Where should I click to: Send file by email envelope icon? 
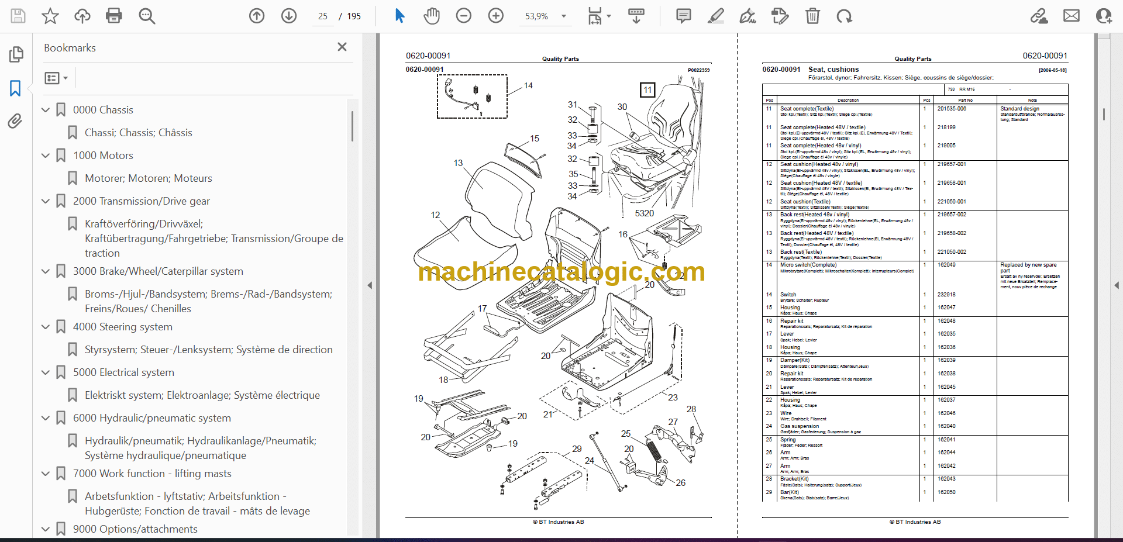coord(1072,16)
